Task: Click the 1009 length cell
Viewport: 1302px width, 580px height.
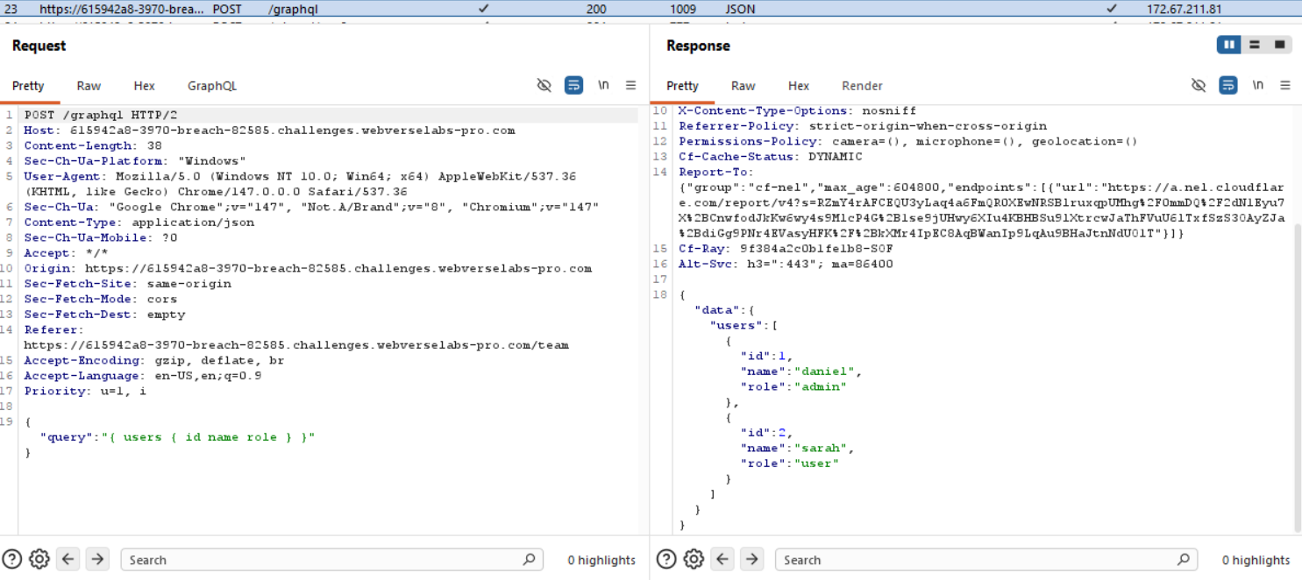Action: coord(683,9)
